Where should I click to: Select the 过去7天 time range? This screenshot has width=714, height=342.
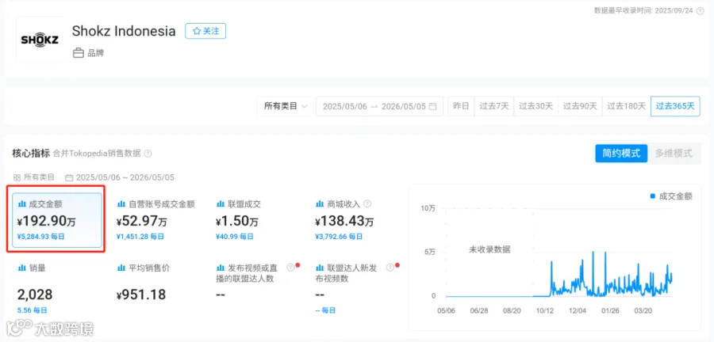494,106
